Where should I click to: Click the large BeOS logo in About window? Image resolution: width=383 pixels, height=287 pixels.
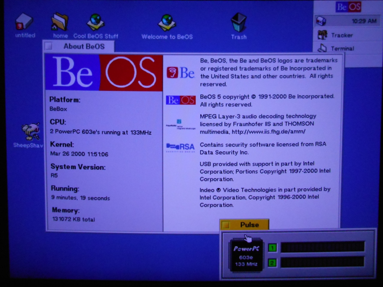104,73
